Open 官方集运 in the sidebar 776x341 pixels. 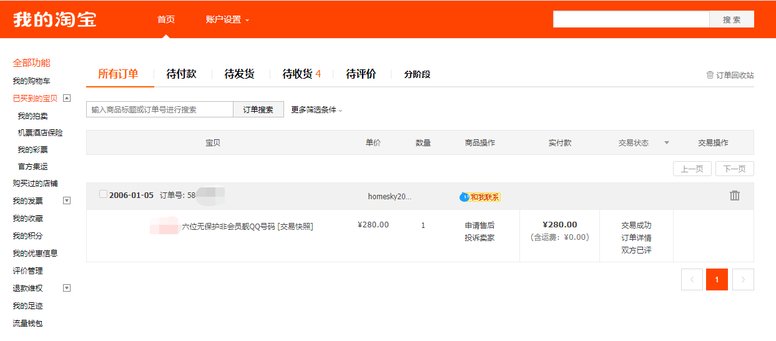(32, 167)
